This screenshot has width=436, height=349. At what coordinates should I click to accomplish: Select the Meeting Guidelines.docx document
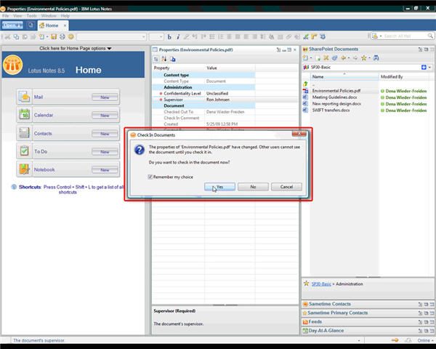click(334, 97)
